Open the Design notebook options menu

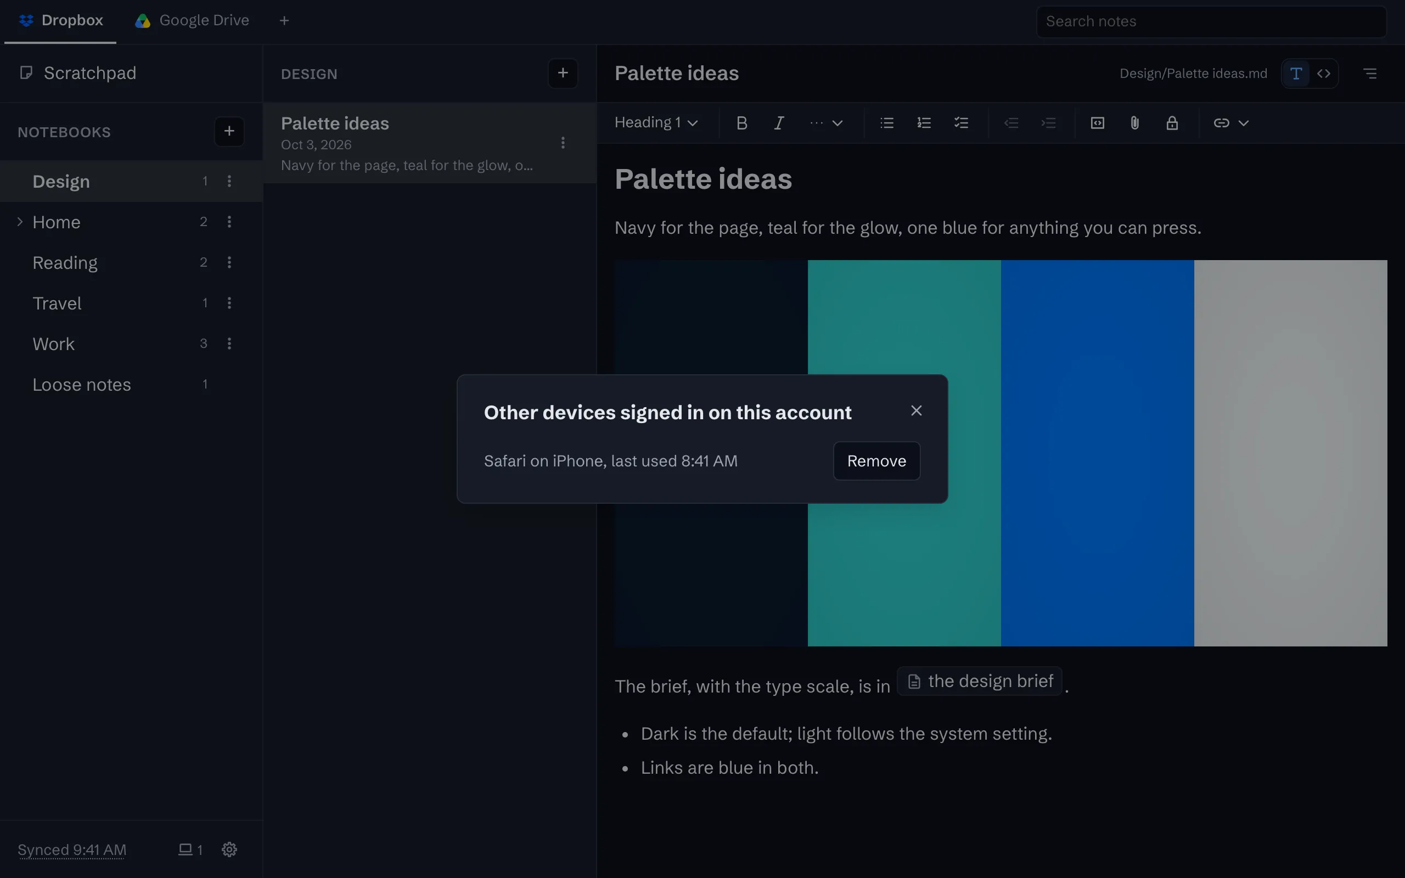[x=229, y=181]
